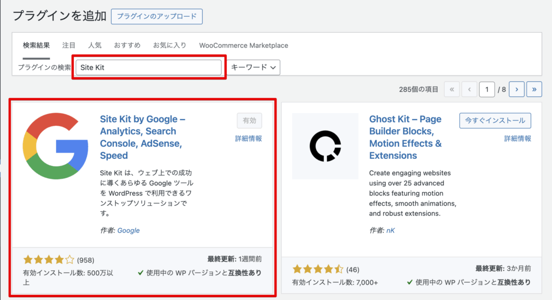The height and width of the screenshot is (300, 552).
Task: Open the お気に入り tab
Action: tap(170, 45)
